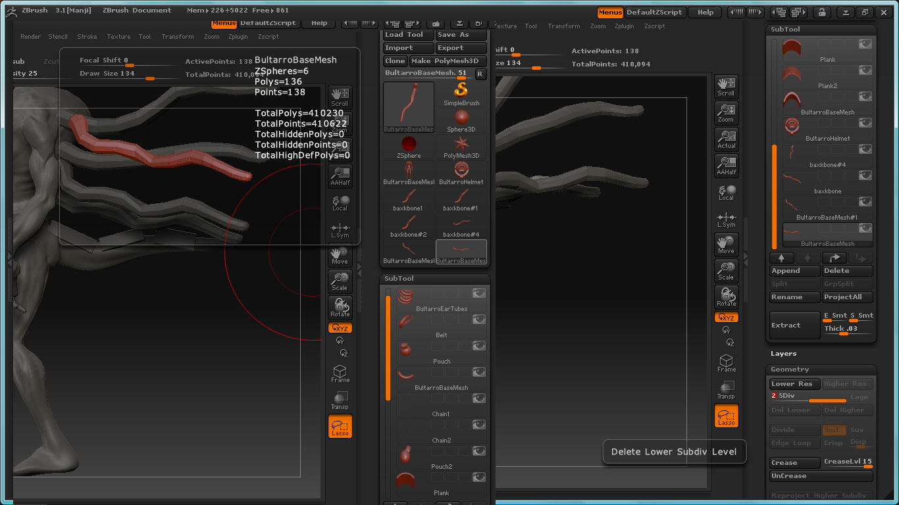899x505 pixels.
Task: Toggle visibility of the Plank2 subtool
Action: [865, 70]
